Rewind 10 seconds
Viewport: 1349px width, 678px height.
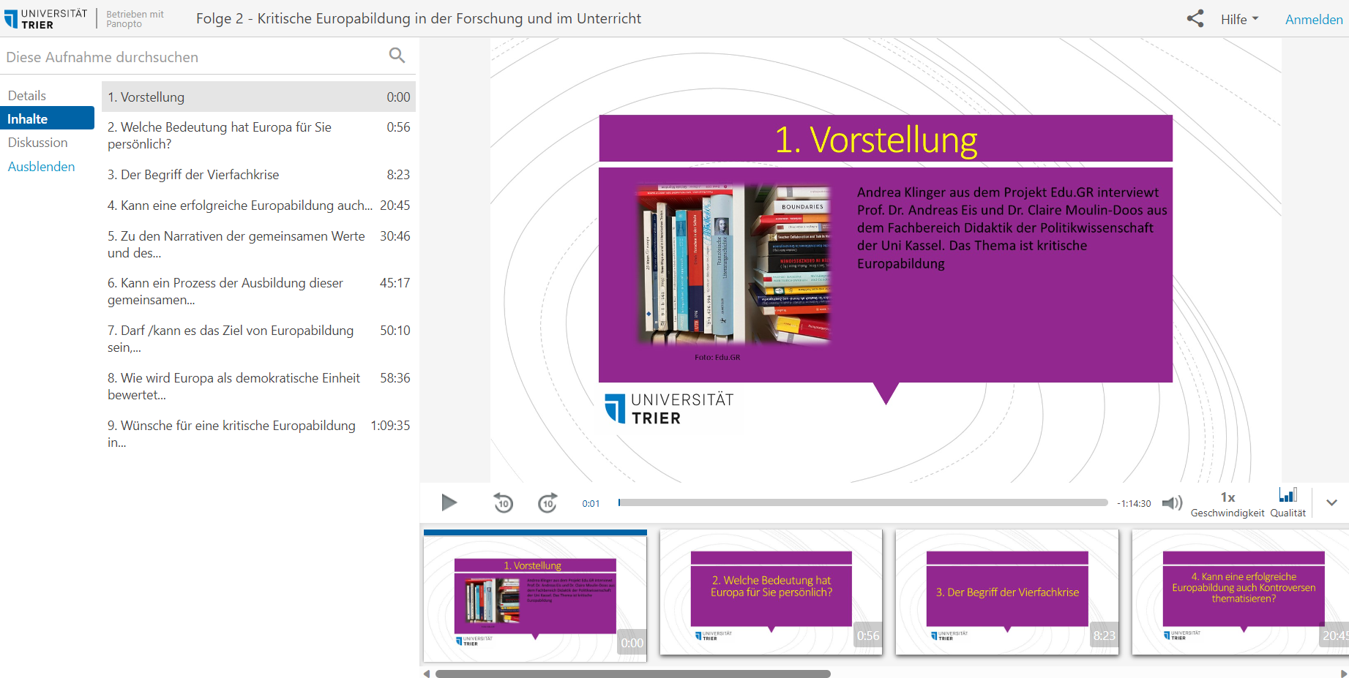click(x=504, y=502)
